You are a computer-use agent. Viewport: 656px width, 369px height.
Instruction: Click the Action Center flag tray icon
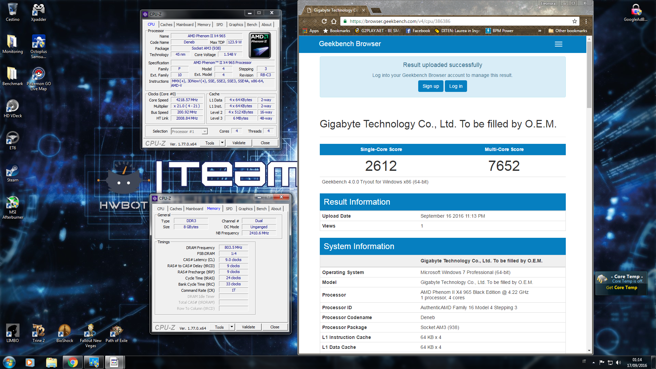[602, 362]
